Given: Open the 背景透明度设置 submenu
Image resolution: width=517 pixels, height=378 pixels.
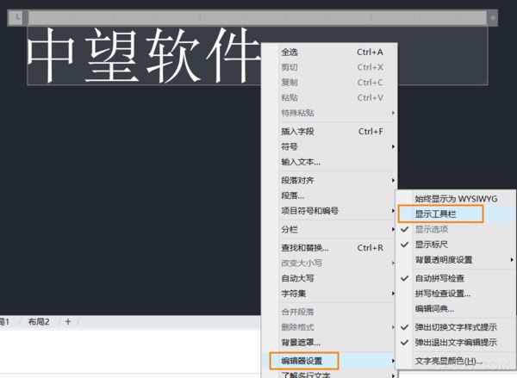Looking at the screenshot, I should tap(443, 260).
